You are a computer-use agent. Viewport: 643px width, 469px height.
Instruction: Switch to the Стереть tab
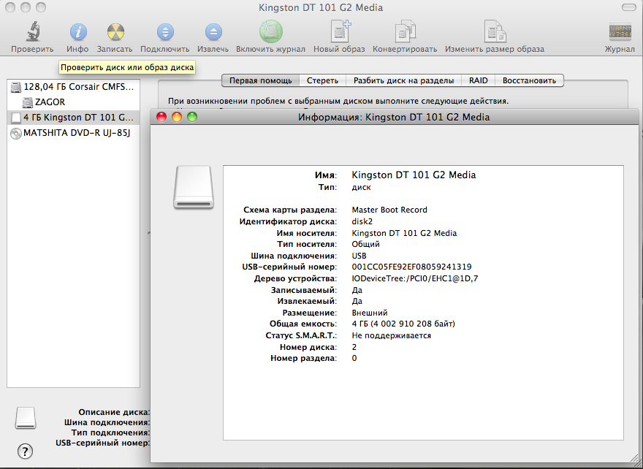[x=323, y=80]
